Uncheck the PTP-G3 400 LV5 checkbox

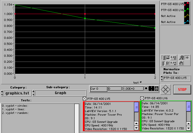click(85, 98)
